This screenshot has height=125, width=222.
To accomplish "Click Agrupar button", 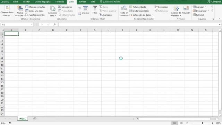I will tap(198, 7).
